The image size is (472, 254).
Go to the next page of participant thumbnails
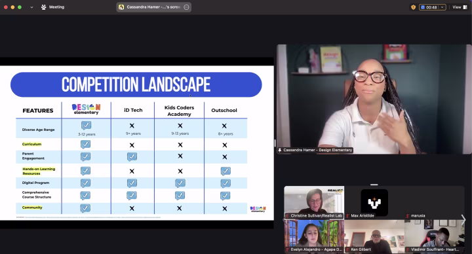463,219
